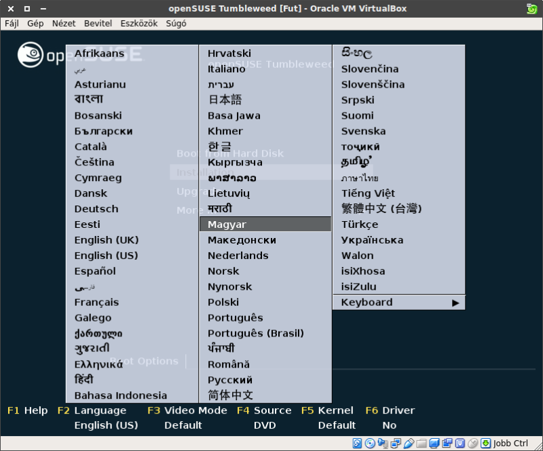
Task: Click the network adapters icon in status bar
Action: tap(396, 443)
